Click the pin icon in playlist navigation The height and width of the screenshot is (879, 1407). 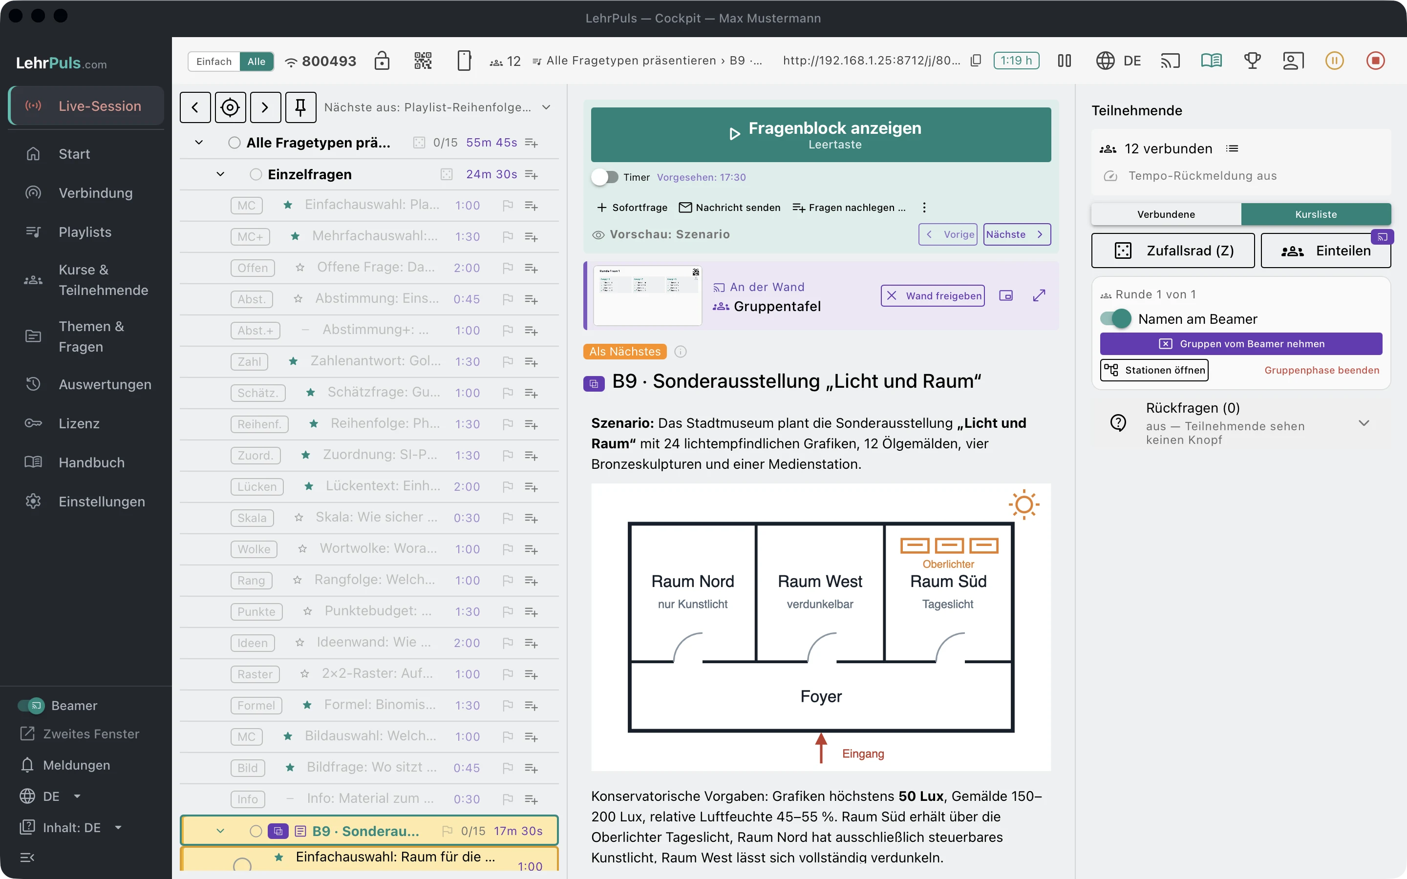click(x=300, y=107)
